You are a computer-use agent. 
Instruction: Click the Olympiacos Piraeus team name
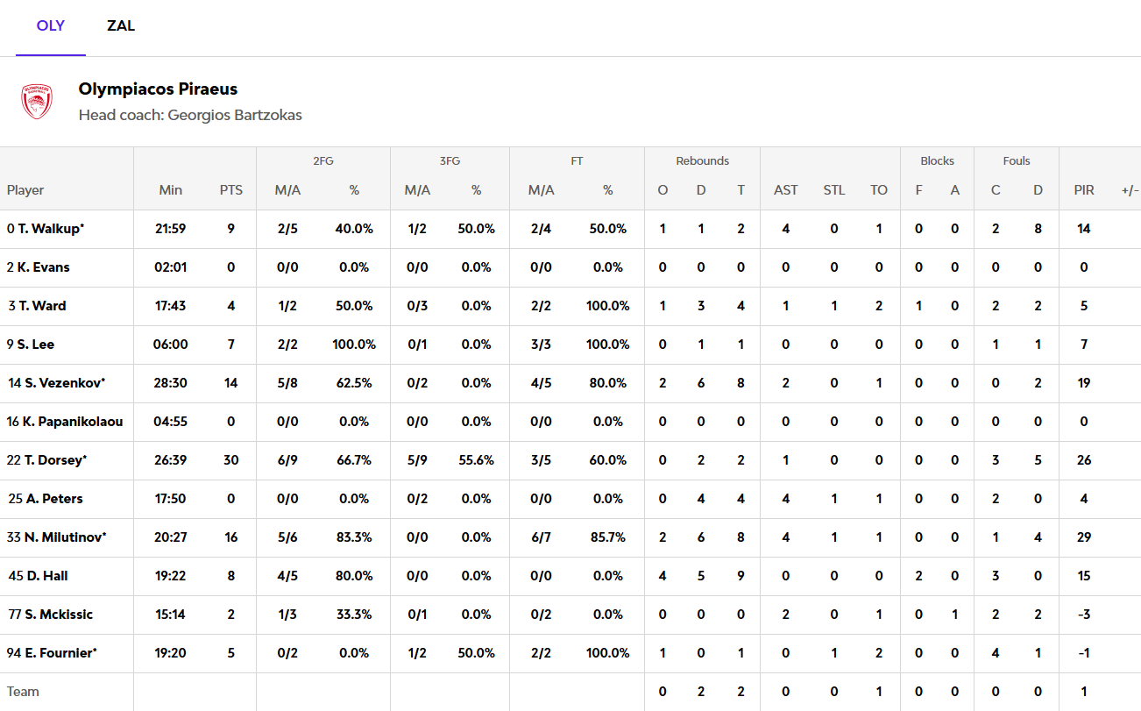158,89
